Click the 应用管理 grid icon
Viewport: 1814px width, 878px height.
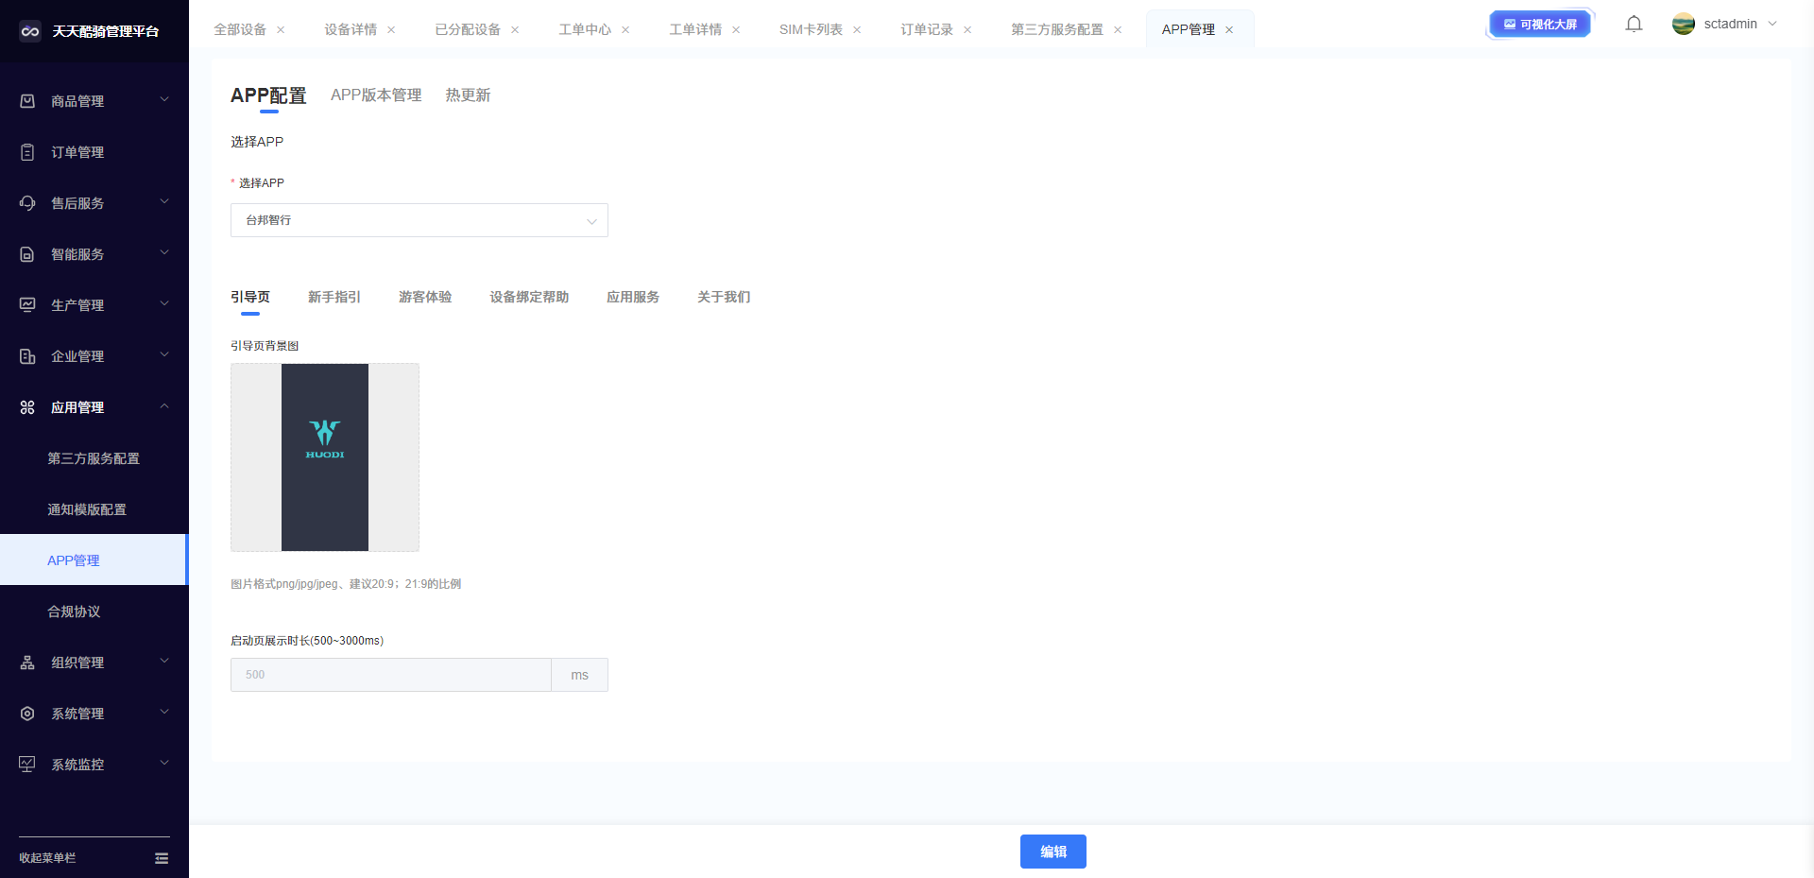click(27, 407)
